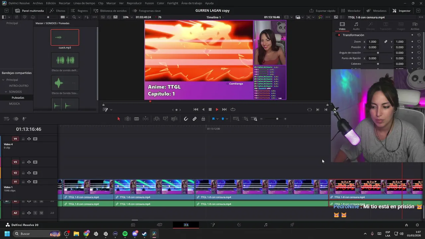Open the Panel multimedia tab
Image resolution: width=425 pixels, height=239 pixels.
pyautogui.click(x=30, y=11)
